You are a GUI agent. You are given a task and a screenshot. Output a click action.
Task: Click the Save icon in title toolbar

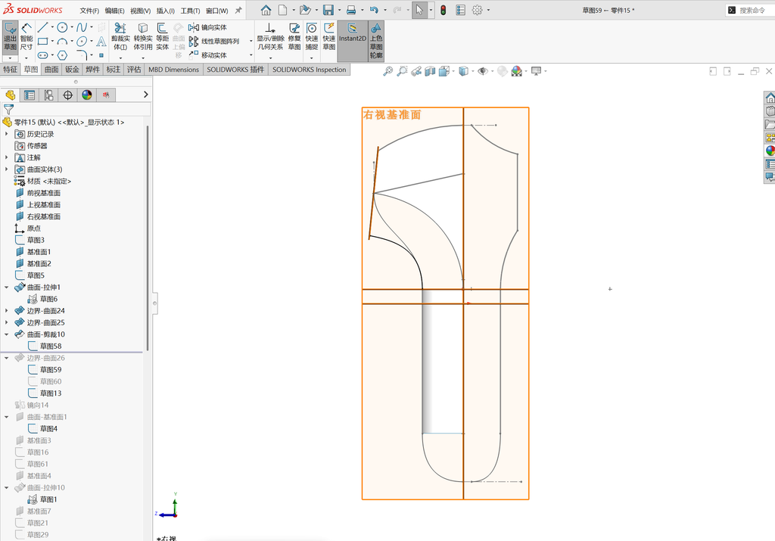point(328,10)
